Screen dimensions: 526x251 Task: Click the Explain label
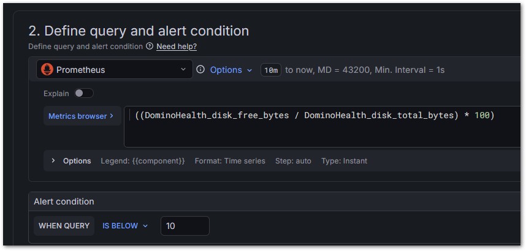(x=56, y=94)
